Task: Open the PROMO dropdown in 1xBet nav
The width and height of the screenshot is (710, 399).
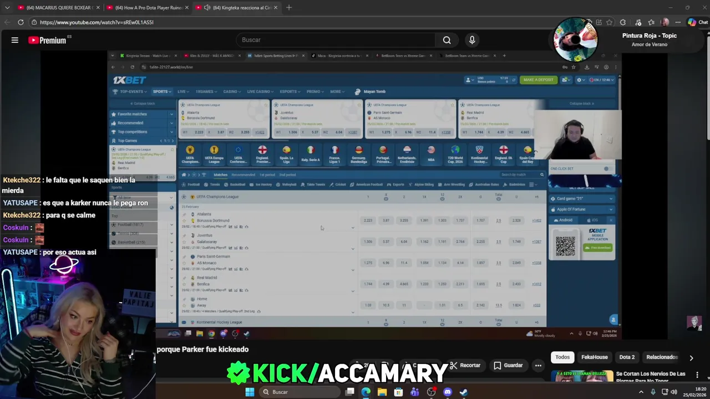Action: tap(315, 91)
